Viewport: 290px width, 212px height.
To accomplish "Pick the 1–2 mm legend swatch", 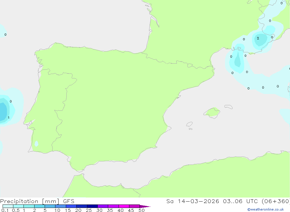I will [x=29, y=206].
